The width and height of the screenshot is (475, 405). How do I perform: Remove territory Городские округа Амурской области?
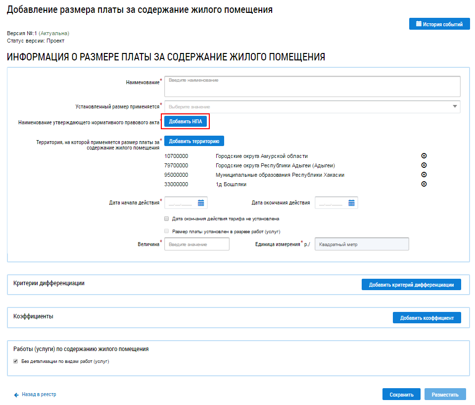tap(424, 156)
